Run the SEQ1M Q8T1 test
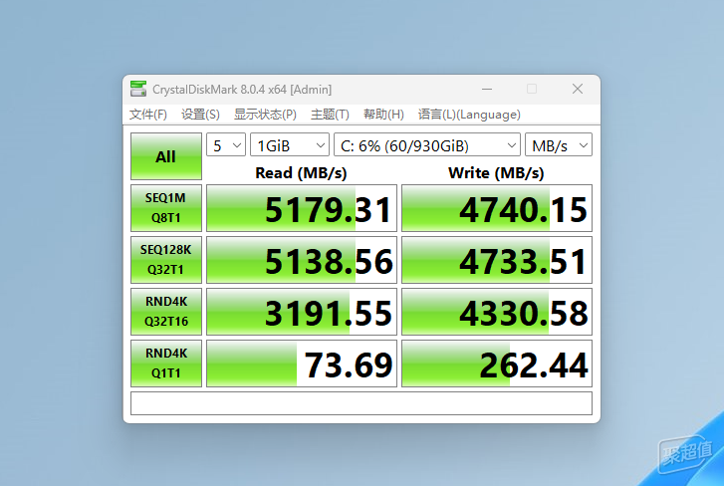Screen dimensions: 724x486 (166, 208)
